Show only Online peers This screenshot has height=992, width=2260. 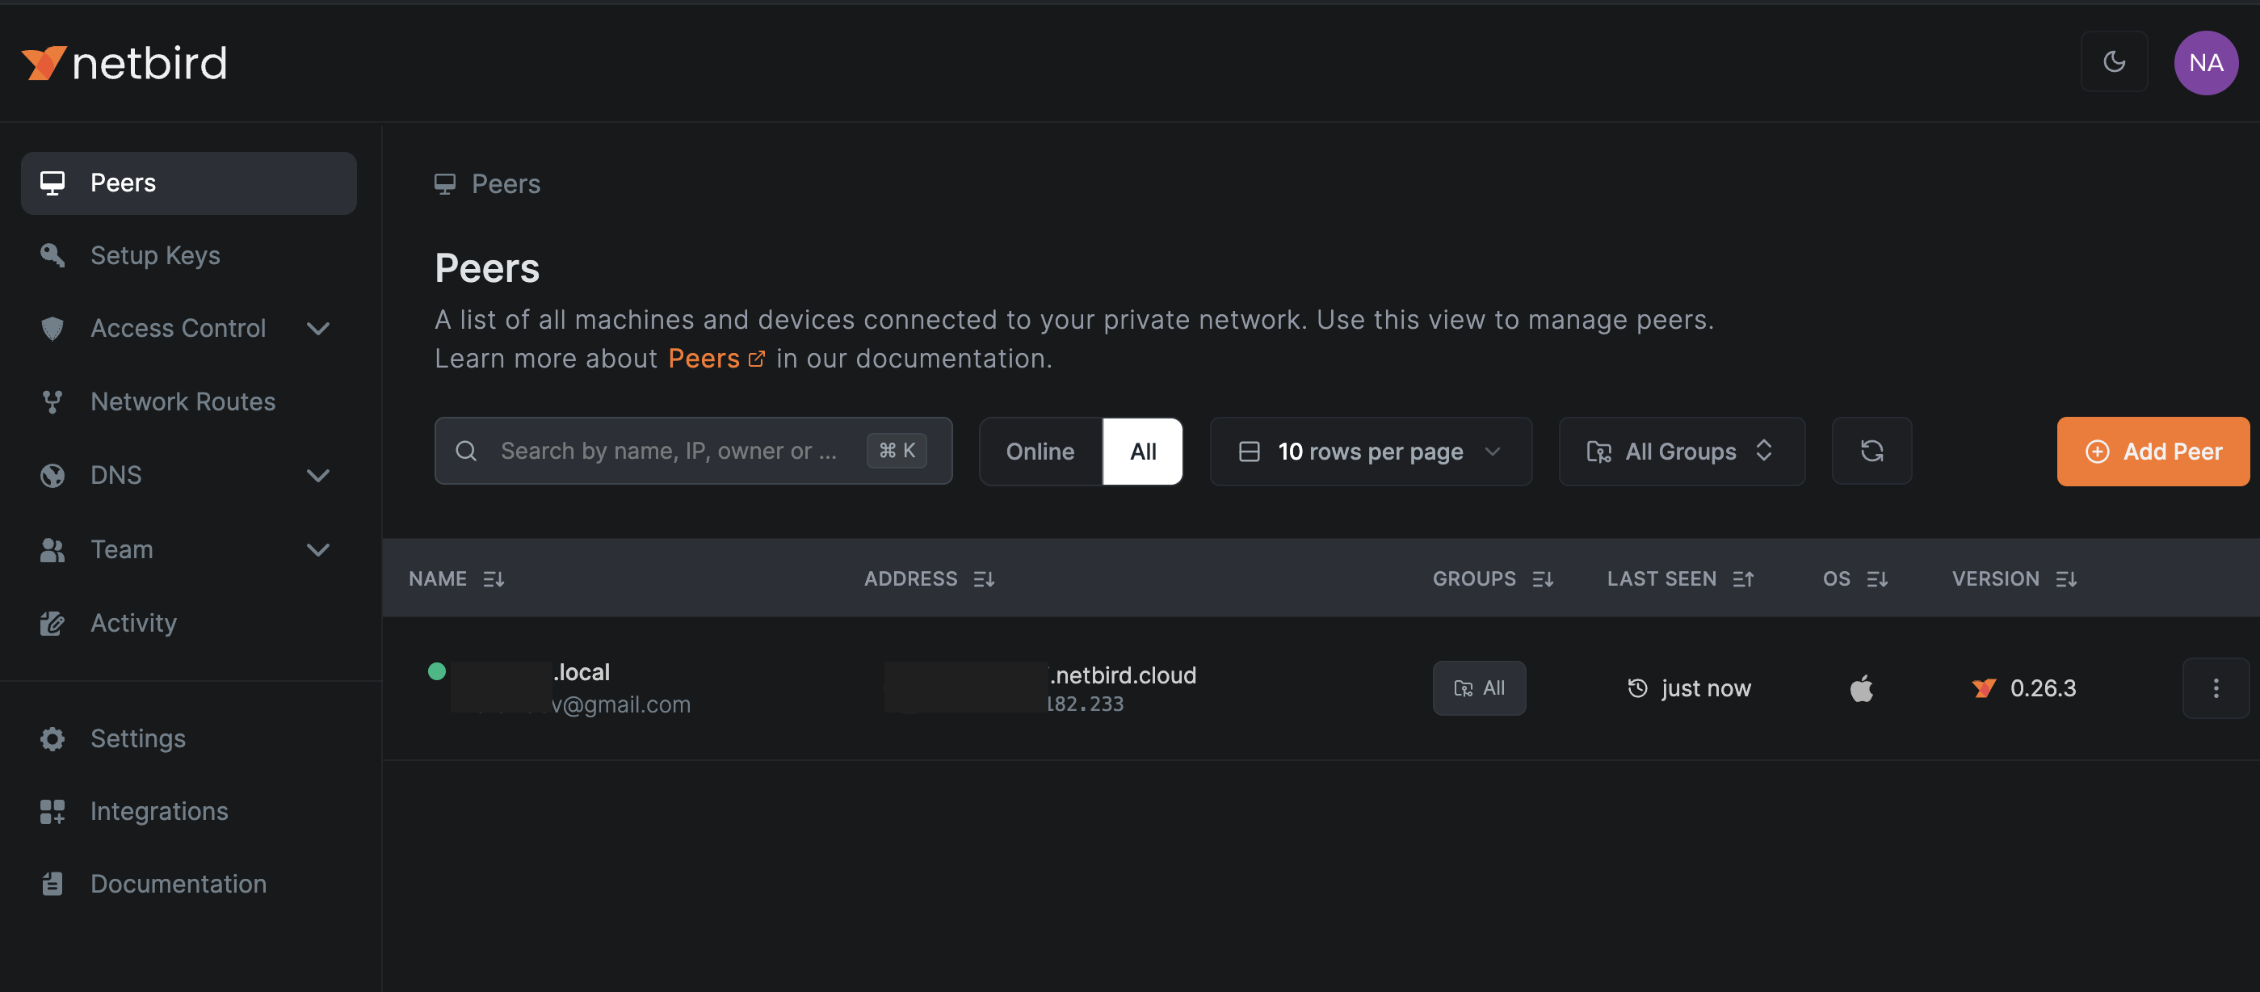pos(1040,451)
